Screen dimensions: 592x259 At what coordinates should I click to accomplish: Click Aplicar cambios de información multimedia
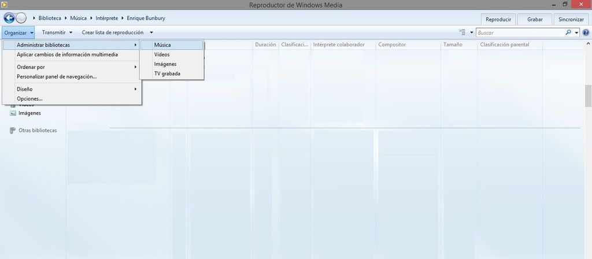(x=67, y=55)
